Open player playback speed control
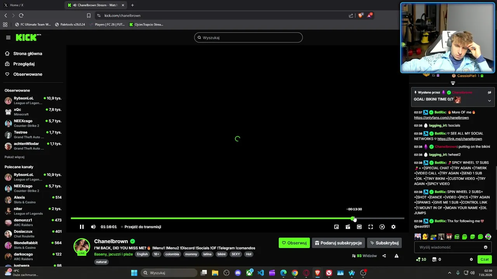This screenshot has width=497, height=279. tap(382, 227)
